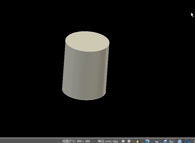Open dropdown beside the light-blue cube icon

(183, 141)
